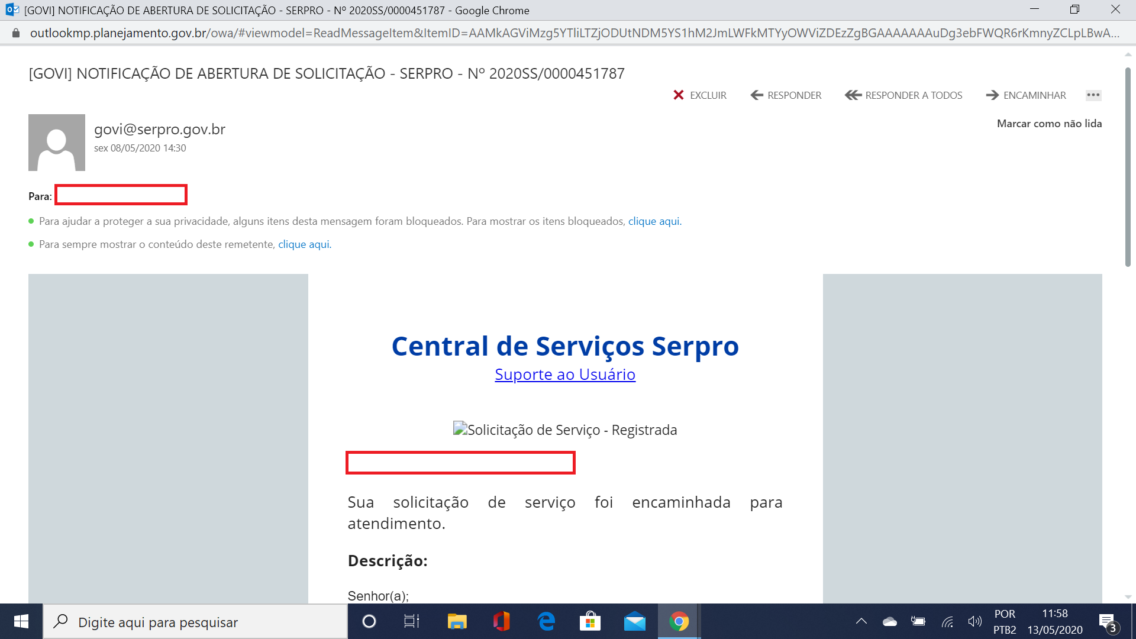Click the Responder reply arrow icon

click(x=756, y=95)
